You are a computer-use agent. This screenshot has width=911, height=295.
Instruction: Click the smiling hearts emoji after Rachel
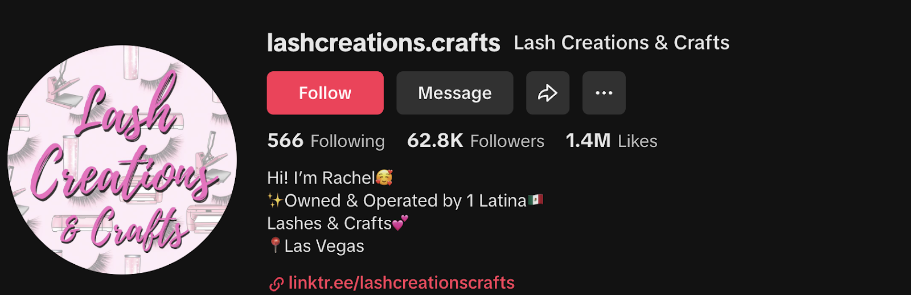click(384, 178)
